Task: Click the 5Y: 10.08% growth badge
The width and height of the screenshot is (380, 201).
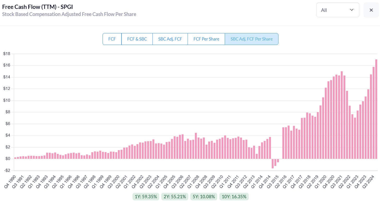Action: [x=204, y=197]
